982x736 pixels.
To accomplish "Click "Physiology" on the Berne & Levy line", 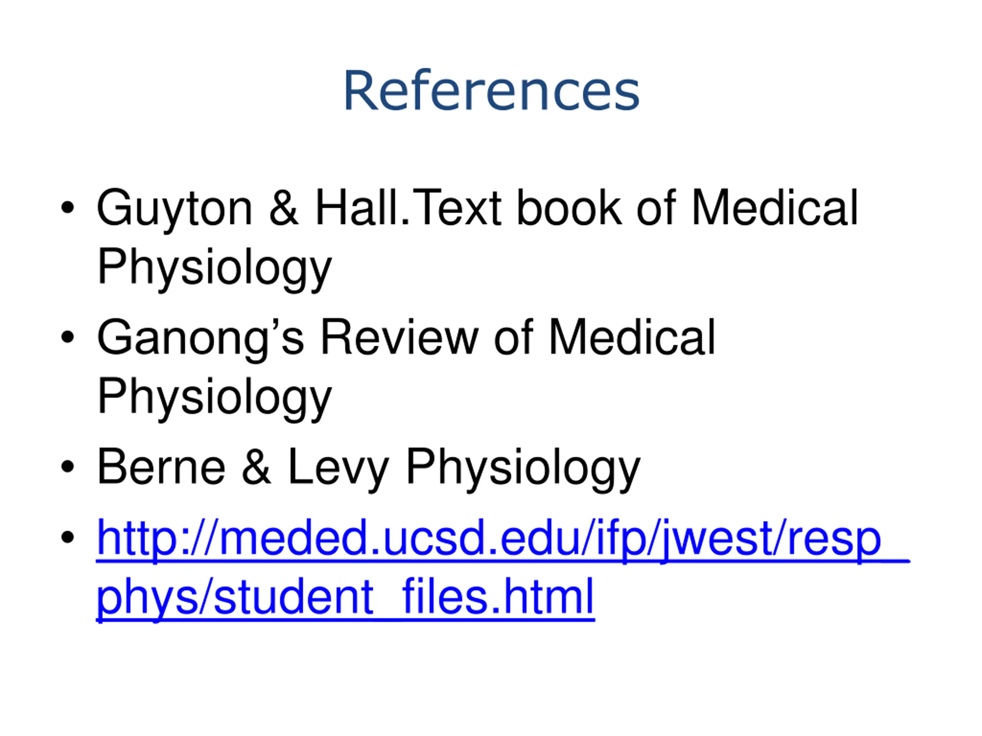I will (523, 467).
